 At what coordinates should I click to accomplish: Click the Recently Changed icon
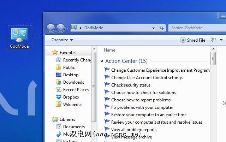pyautogui.click(x=58, y=60)
